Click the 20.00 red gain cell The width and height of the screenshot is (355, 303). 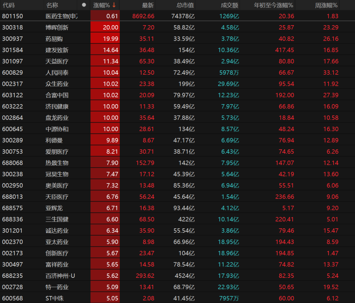pyautogui.click(x=110, y=27)
